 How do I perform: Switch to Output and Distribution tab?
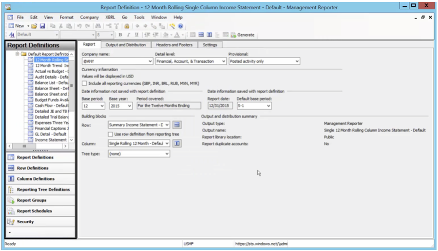tap(126, 45)
